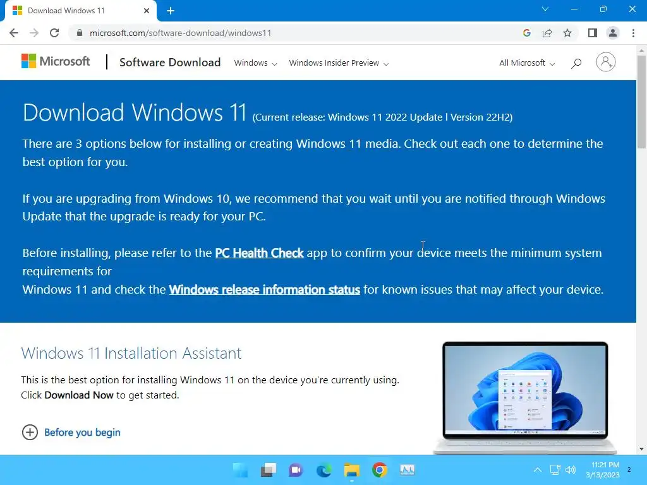Sign in with the account icon
Viewport: 647px width, 485px height.
pyautogui.click(x=606, y=63)
